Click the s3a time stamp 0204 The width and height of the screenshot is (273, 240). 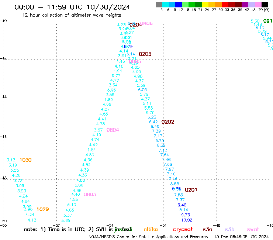click(136, 25)
